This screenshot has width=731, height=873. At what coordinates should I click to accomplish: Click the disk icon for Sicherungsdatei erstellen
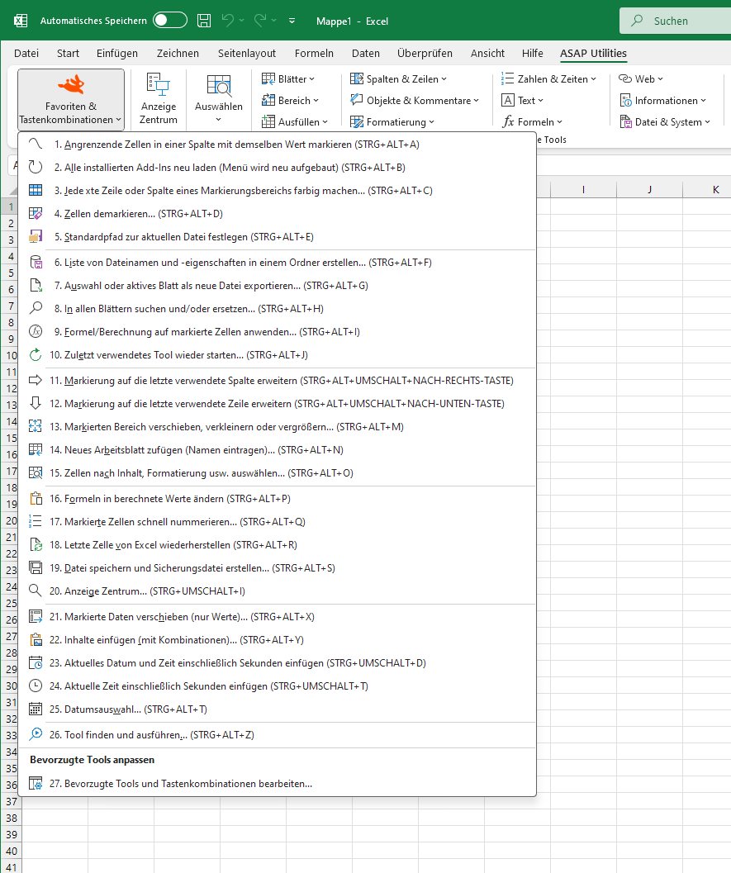[x=35, y=568]
